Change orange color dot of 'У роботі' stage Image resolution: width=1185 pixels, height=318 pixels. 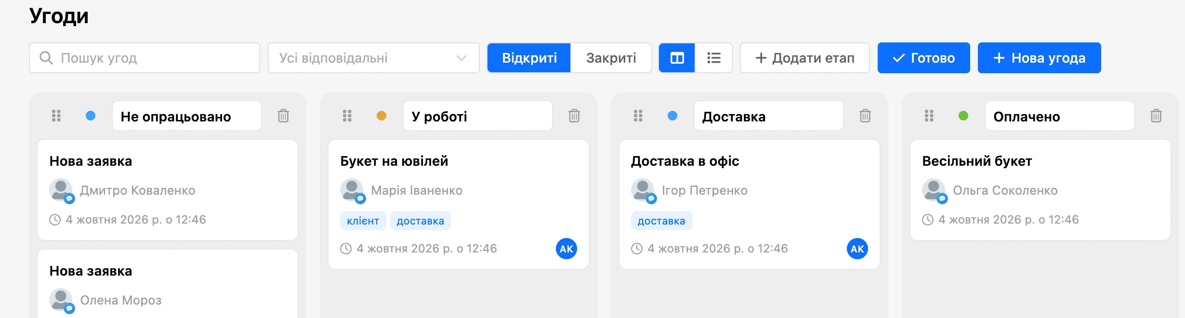tap(382, 116)
